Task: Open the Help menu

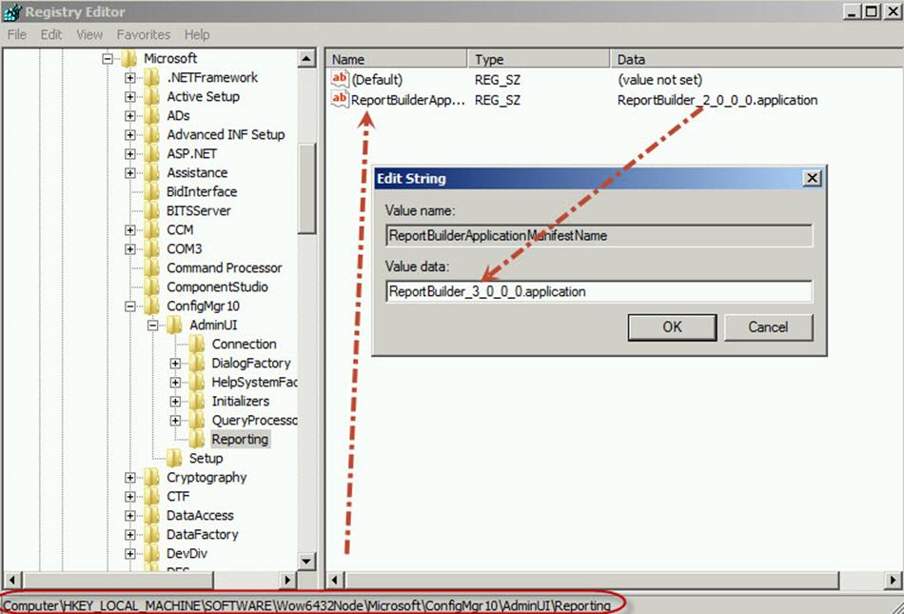Action: [197, 34]
